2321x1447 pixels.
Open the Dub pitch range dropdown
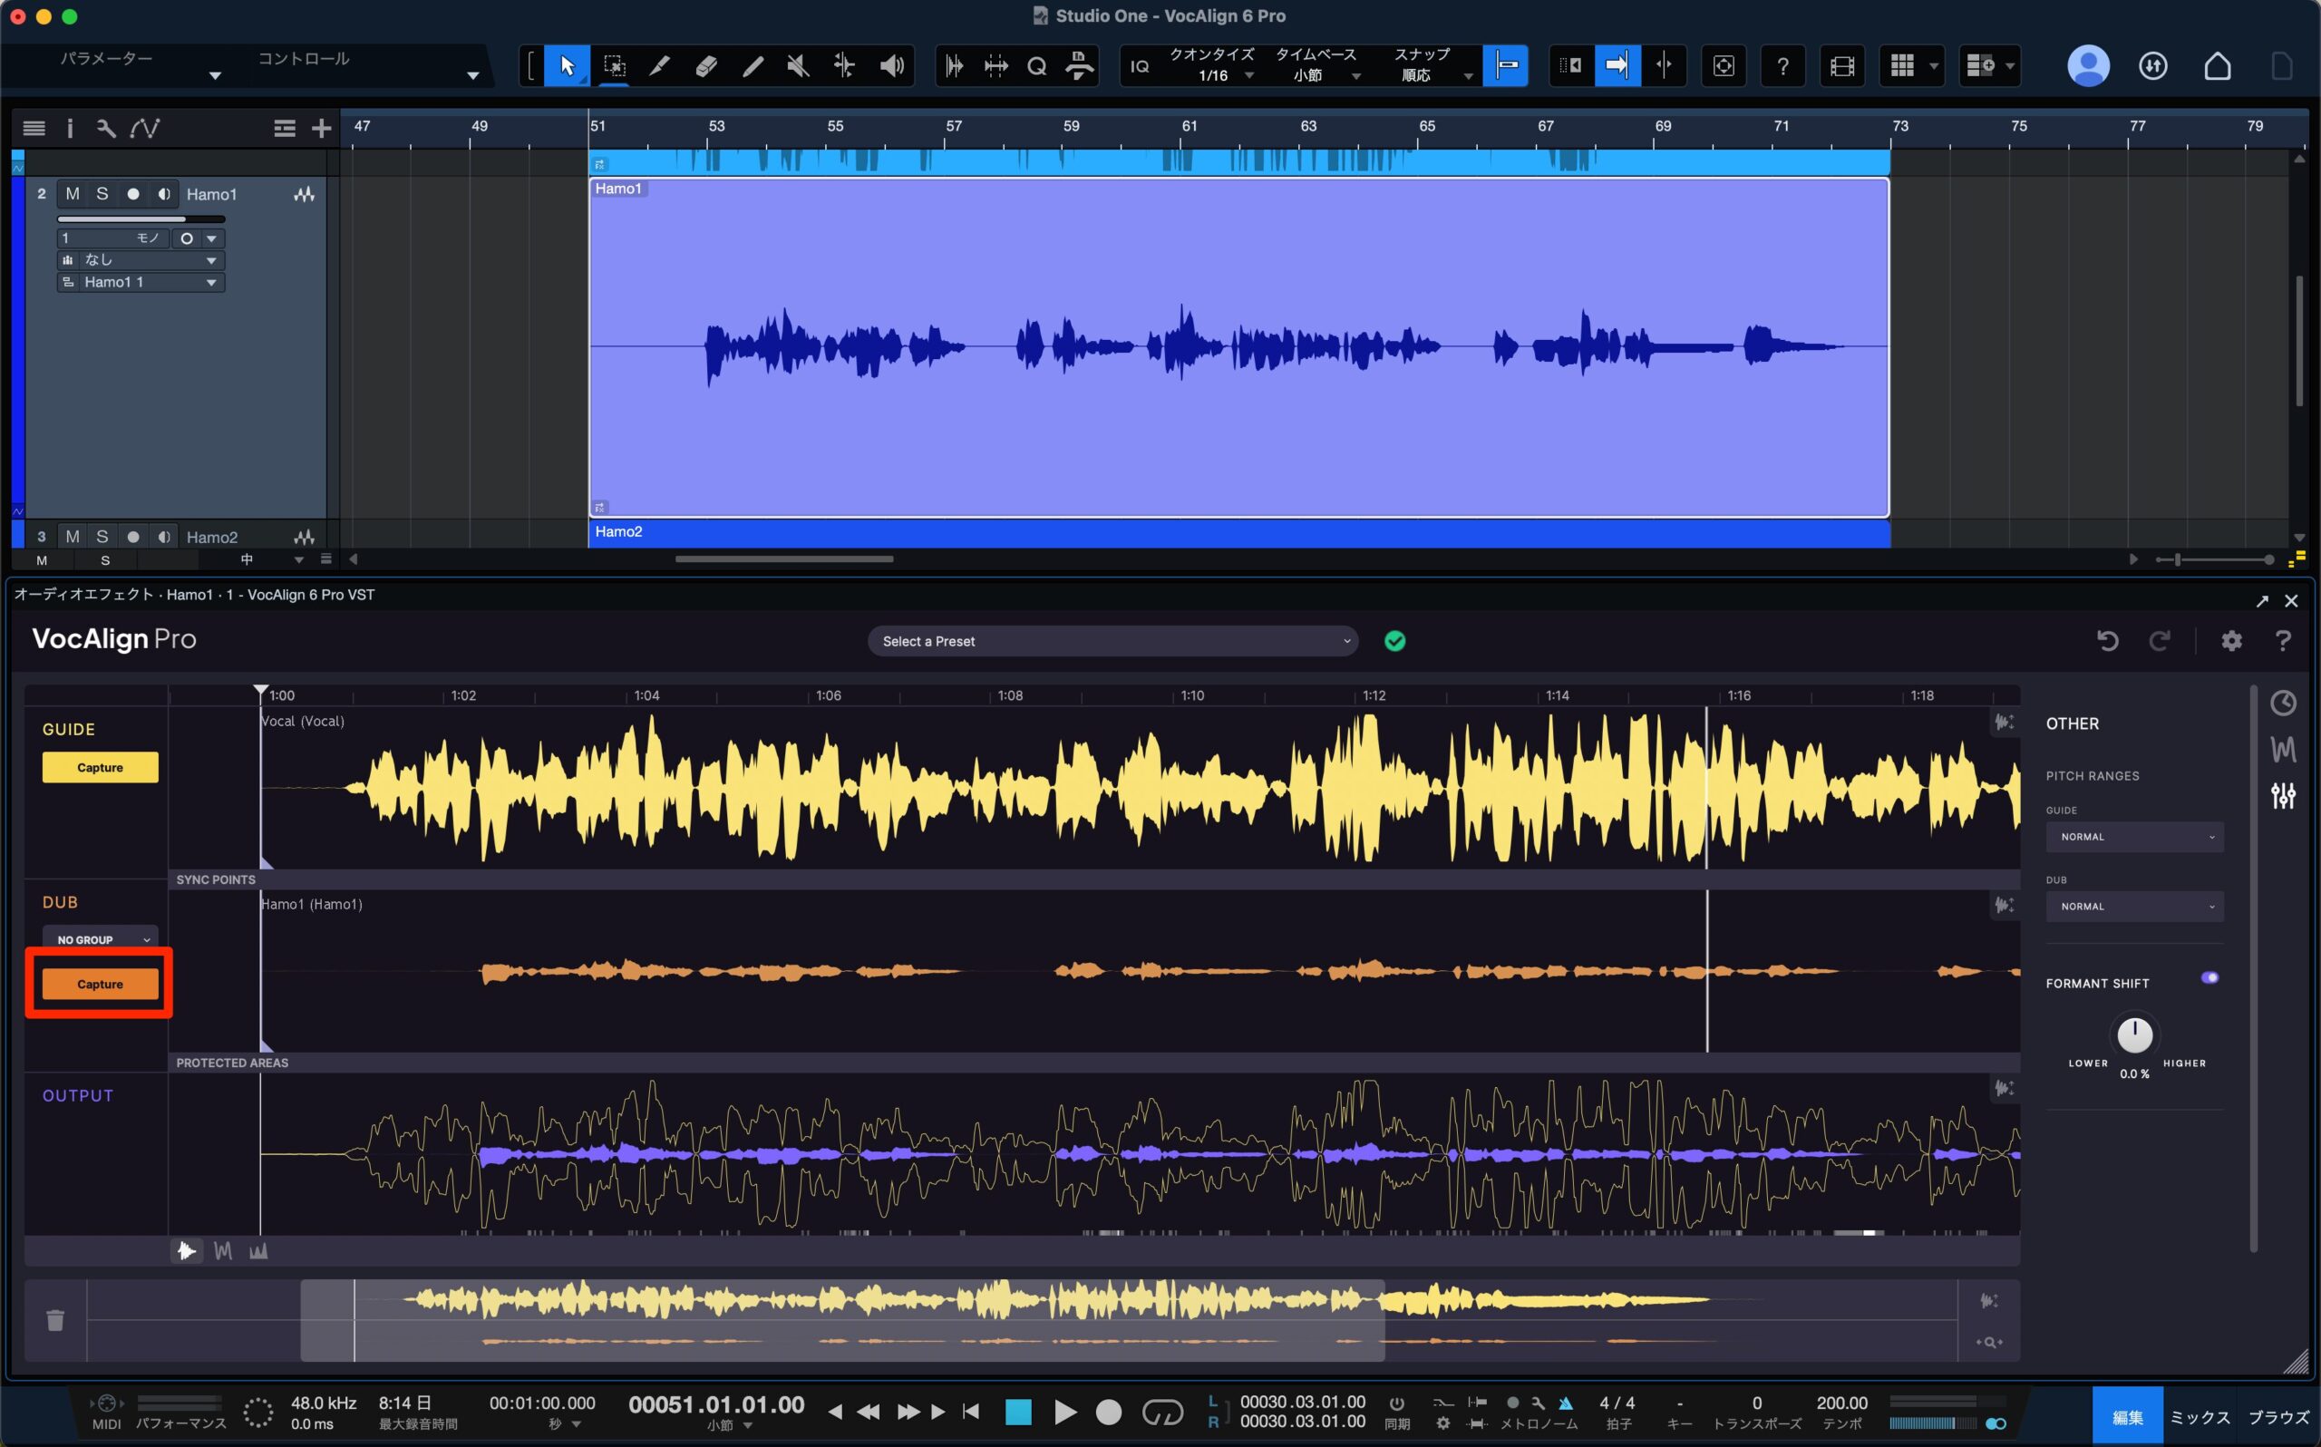tap(2134, 907)
